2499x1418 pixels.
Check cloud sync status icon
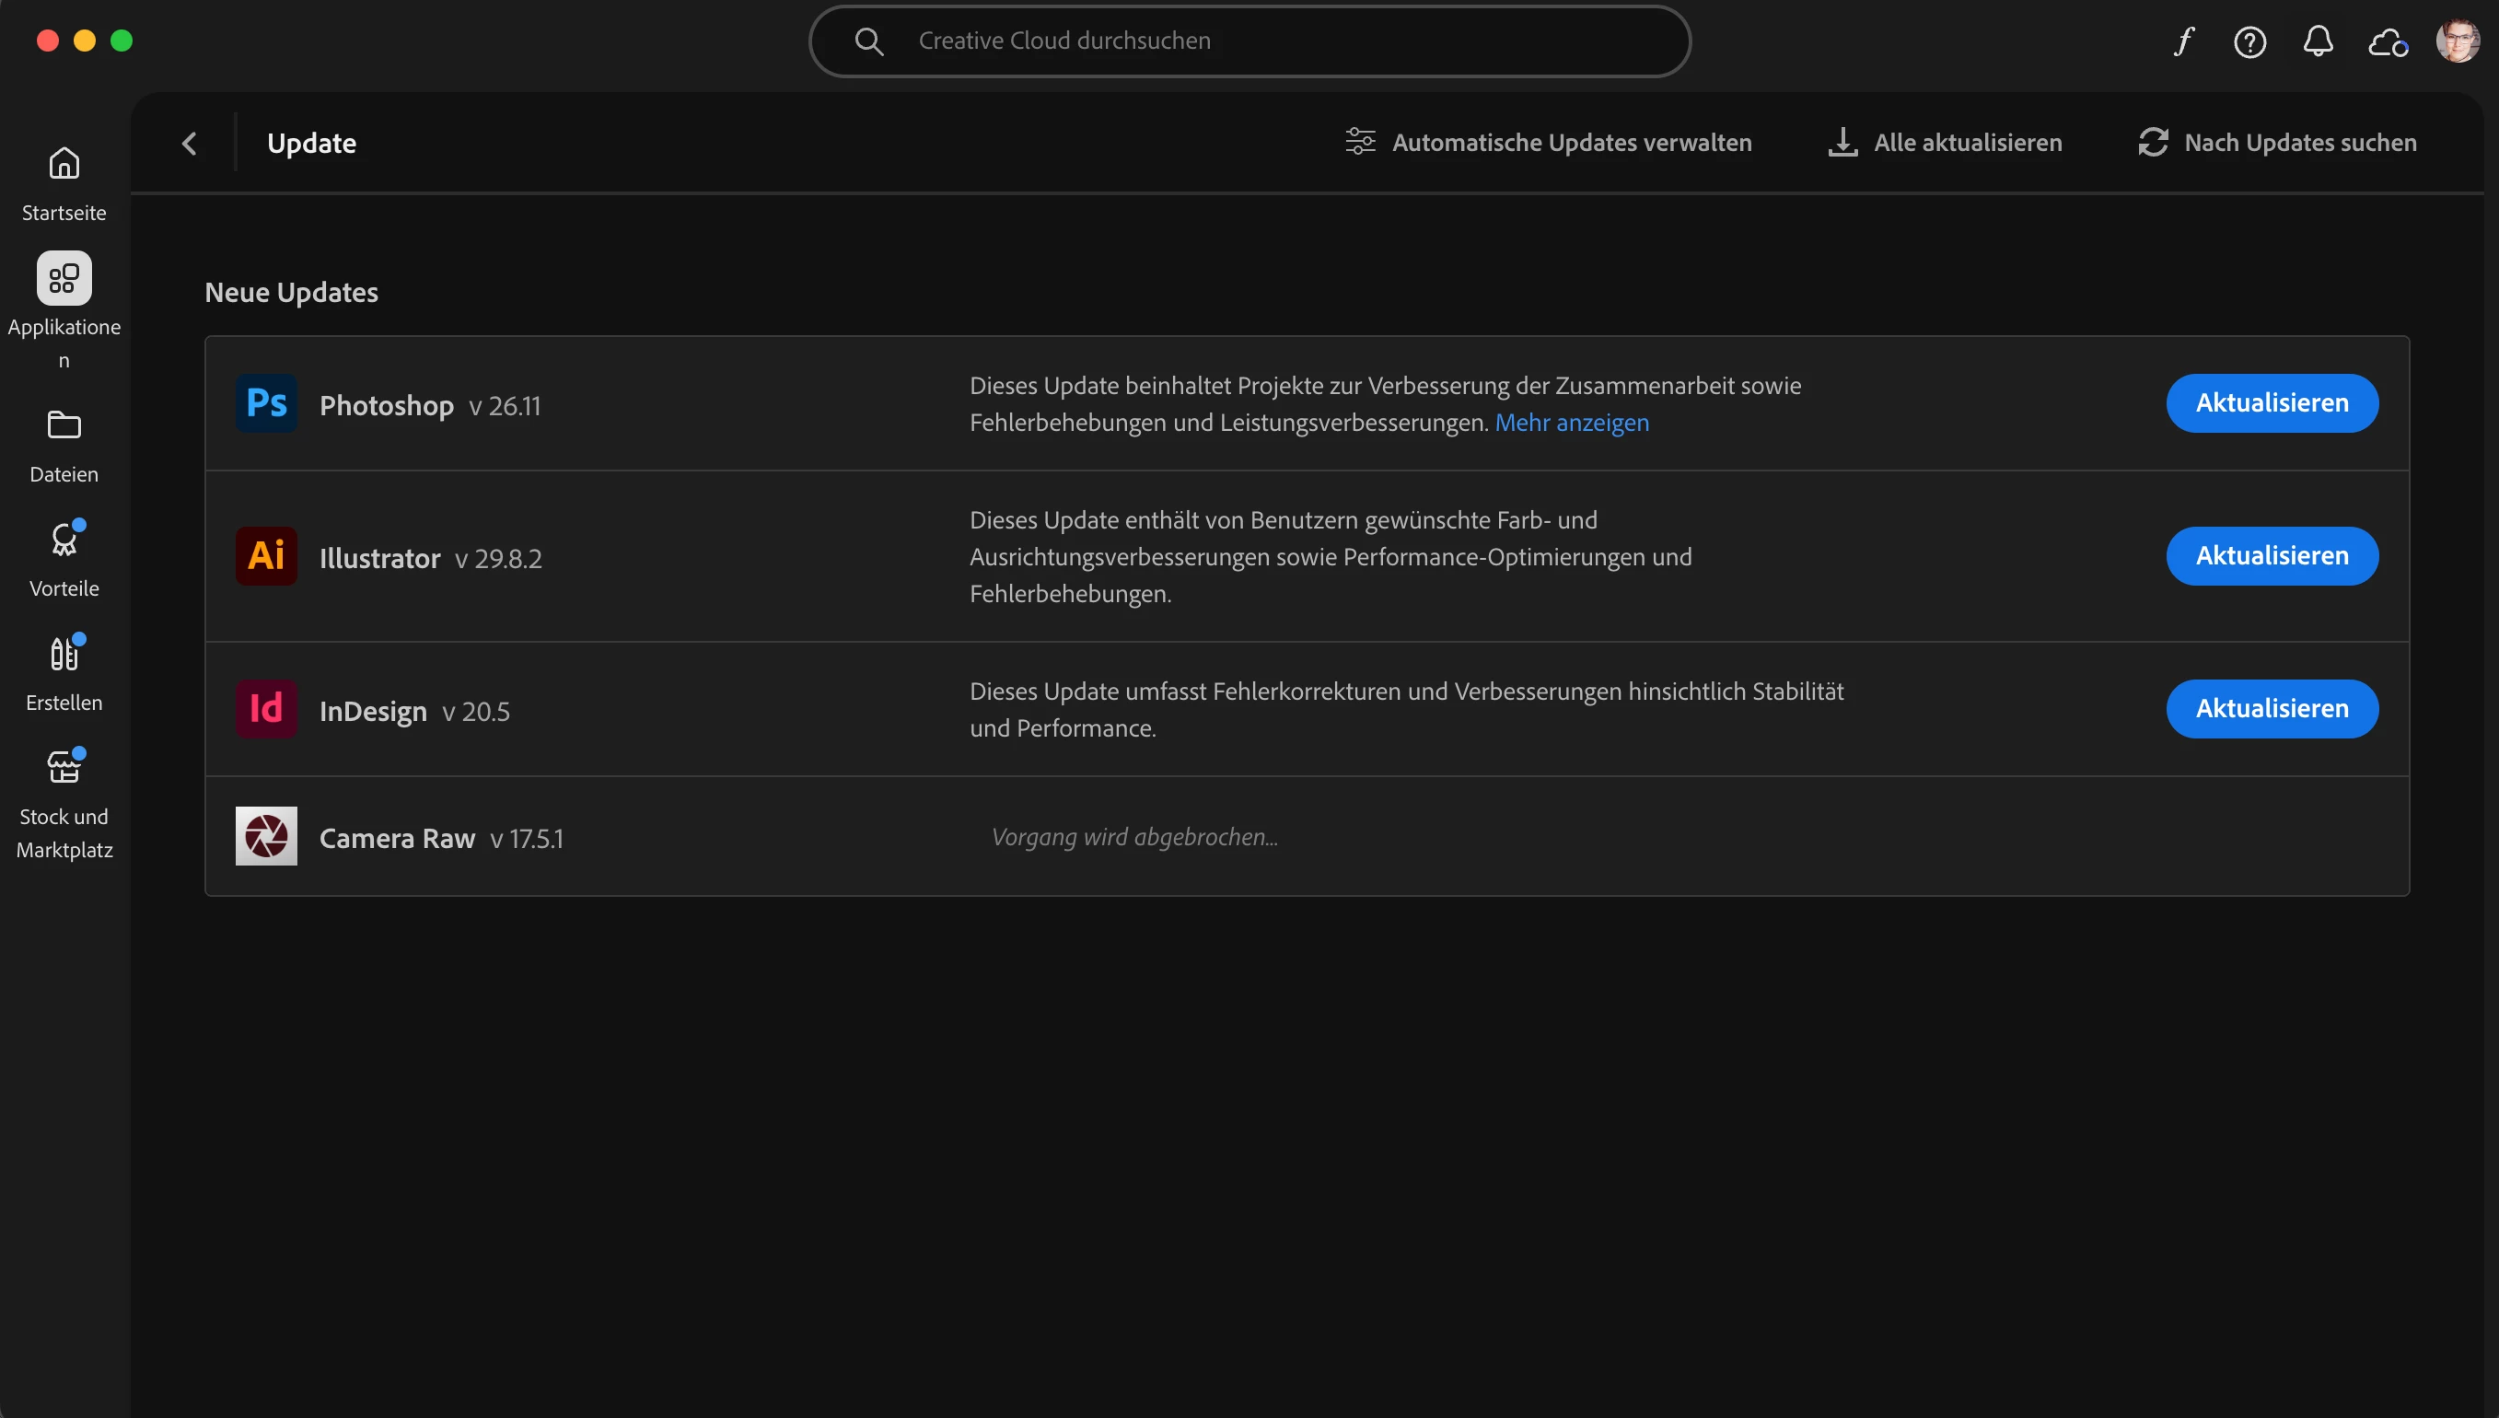point(2387,41)
